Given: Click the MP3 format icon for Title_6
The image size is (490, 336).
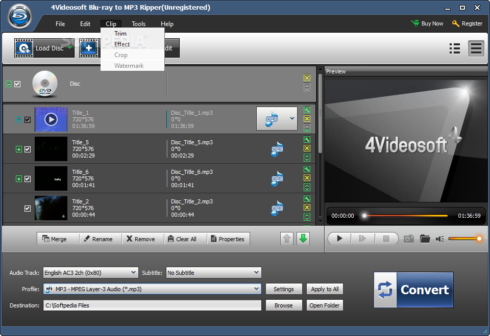Looking at the screenshot, I should [x=277, y=178].
